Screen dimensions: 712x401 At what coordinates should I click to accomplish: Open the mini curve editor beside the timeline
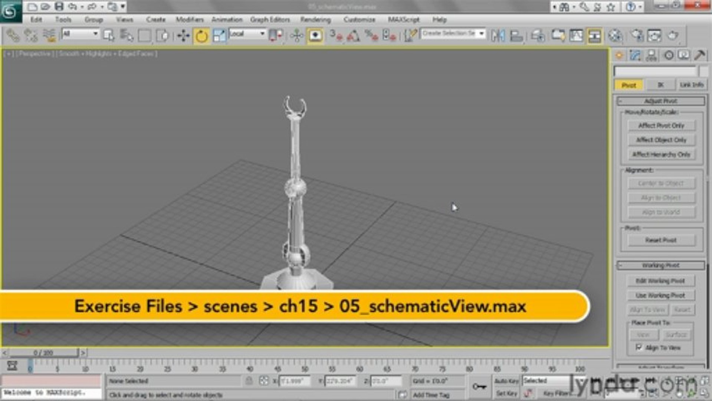[12, 366]
